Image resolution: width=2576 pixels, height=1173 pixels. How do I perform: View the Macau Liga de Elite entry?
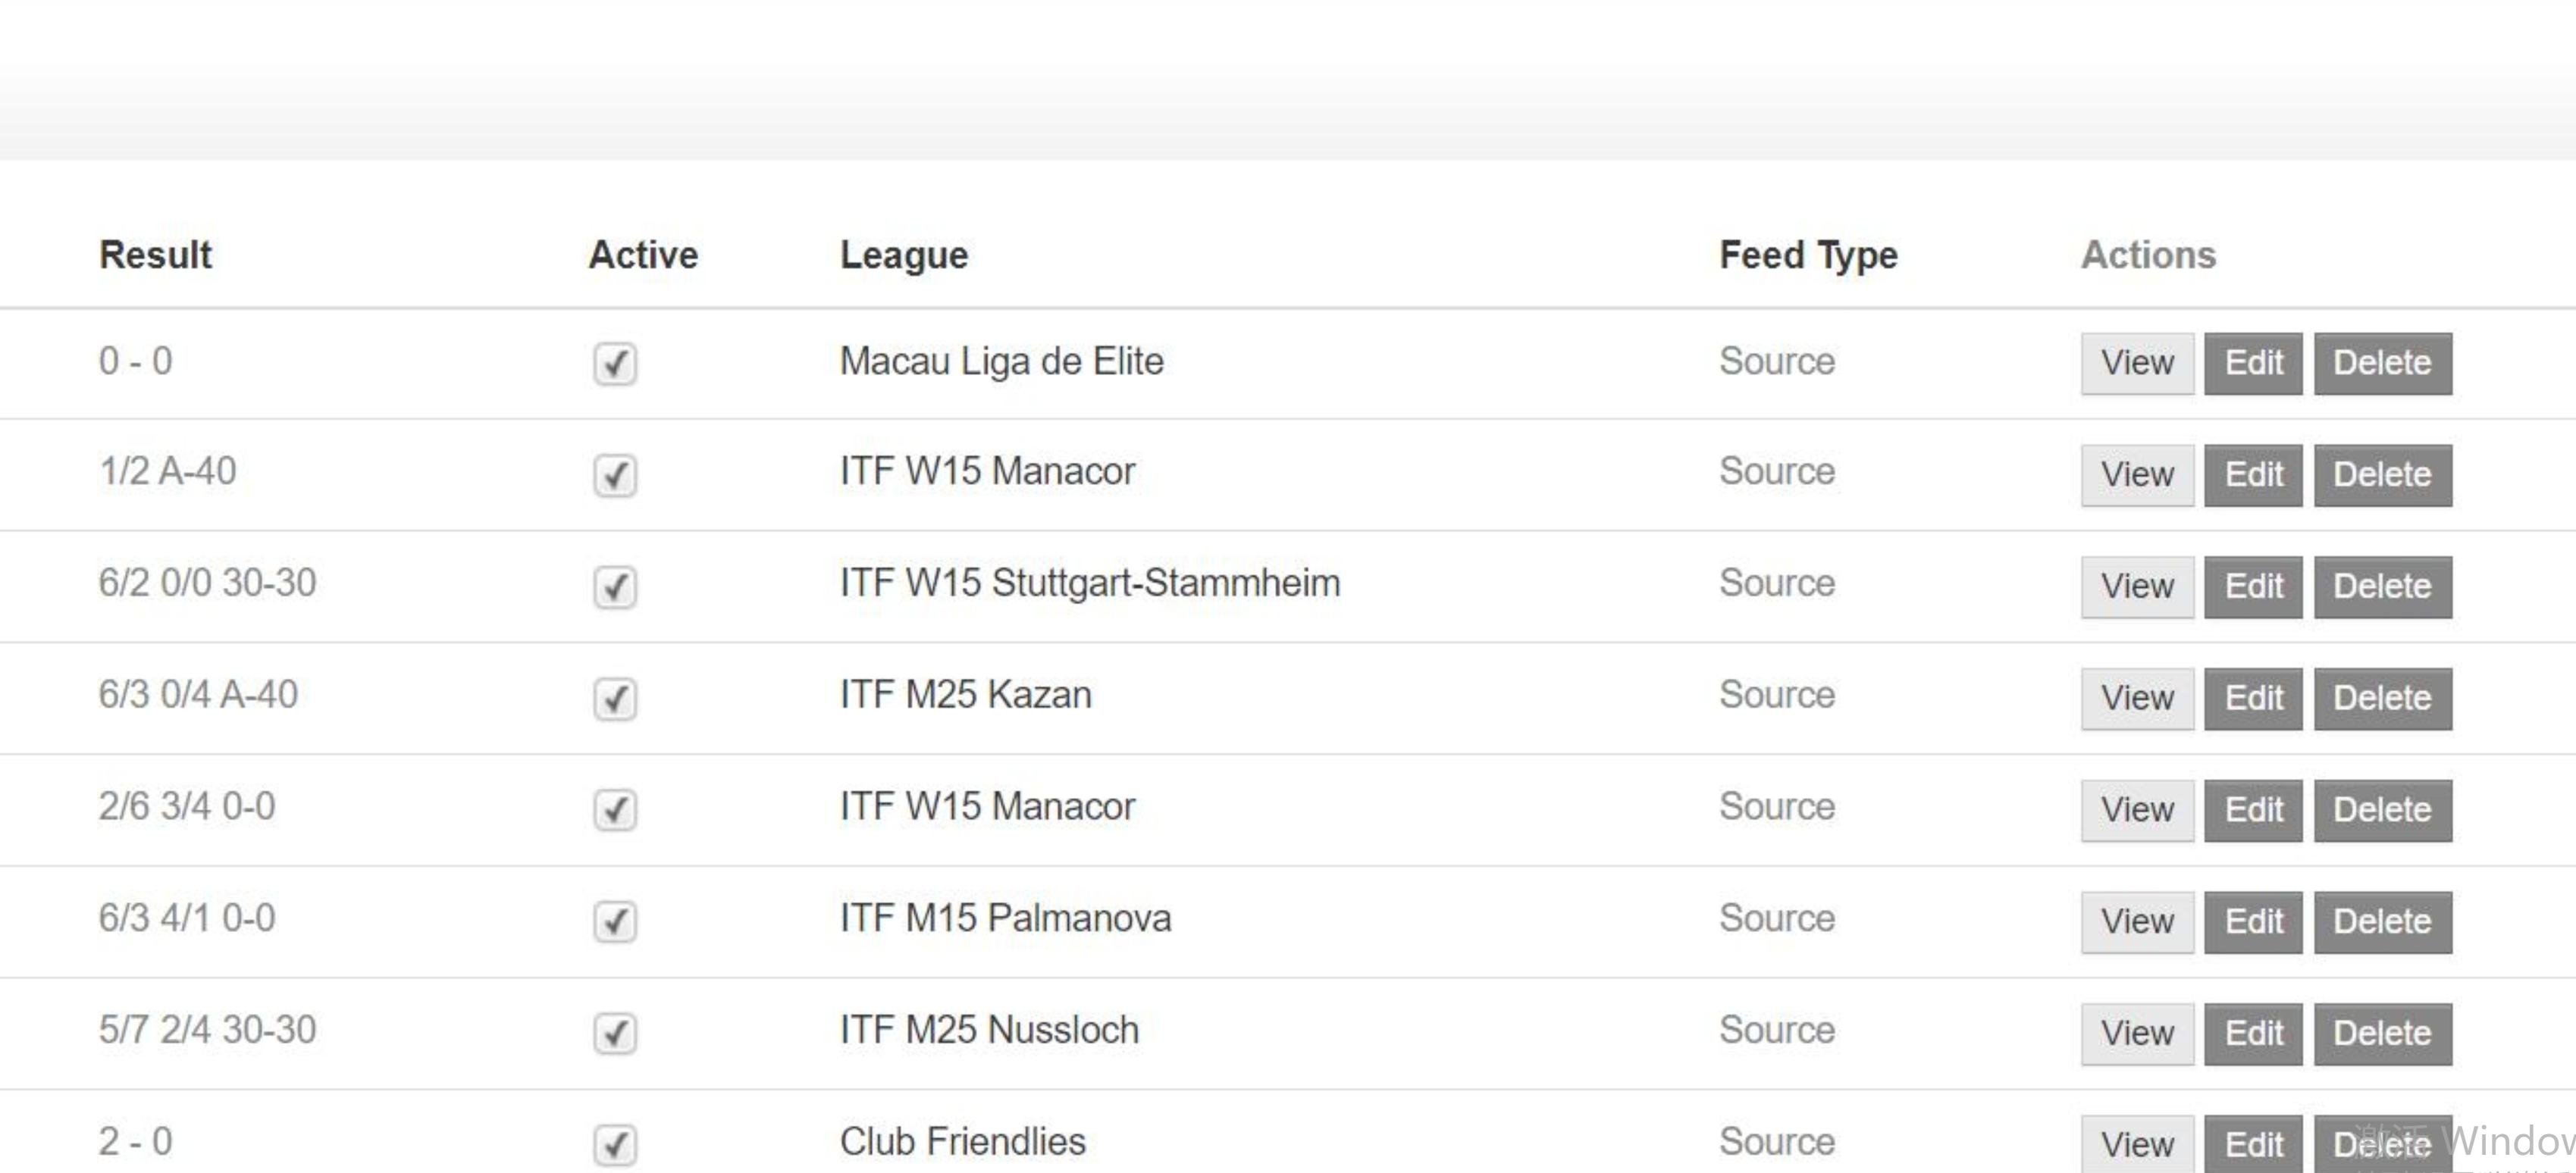tap(2137, 364)
